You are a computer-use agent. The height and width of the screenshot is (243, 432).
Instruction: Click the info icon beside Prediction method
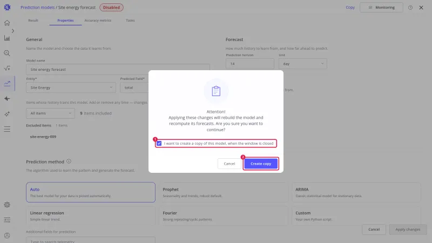tap(69, 161)
